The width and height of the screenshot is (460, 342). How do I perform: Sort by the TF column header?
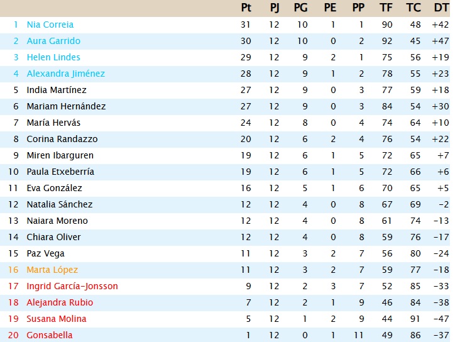pyautogui.click(x=386, y=8)
